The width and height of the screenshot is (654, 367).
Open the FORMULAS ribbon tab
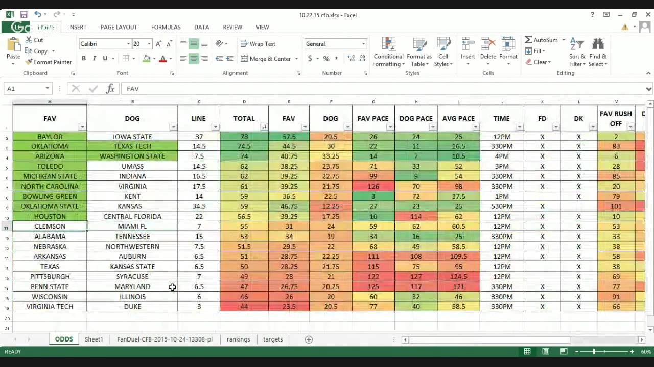[x=166, y=27]
